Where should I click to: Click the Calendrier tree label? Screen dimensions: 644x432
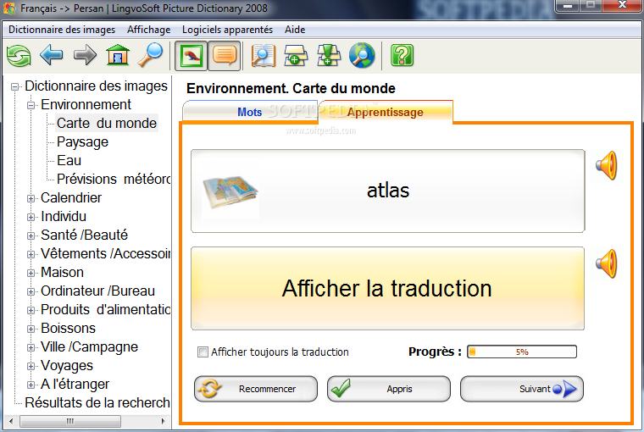[71, 198]
